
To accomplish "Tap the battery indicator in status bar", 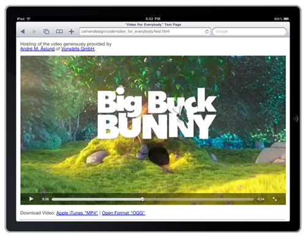I will pyautogui.click(x=286, y=19).
